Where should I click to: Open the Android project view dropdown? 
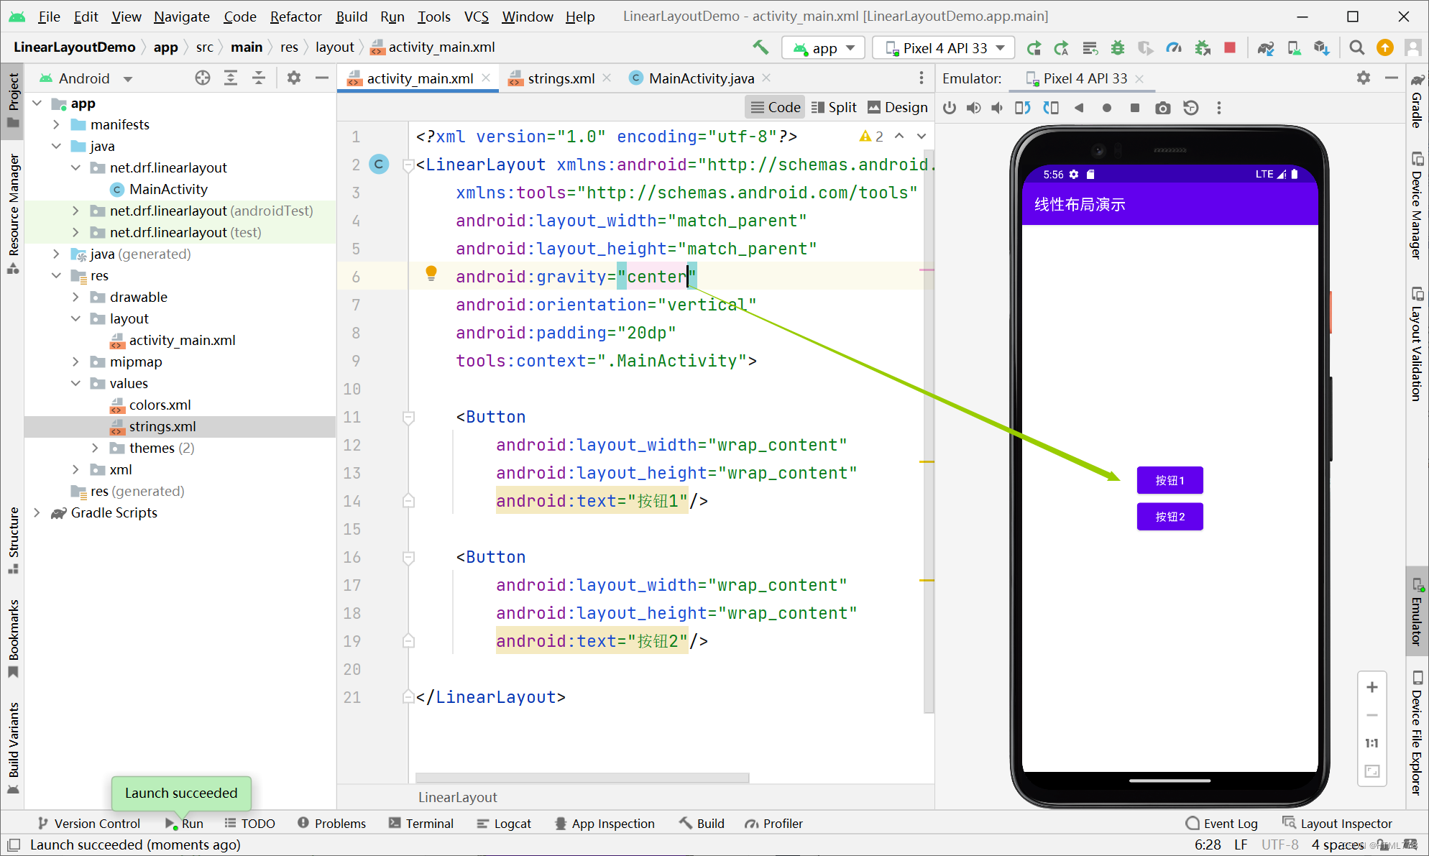[x=86, y=78]
